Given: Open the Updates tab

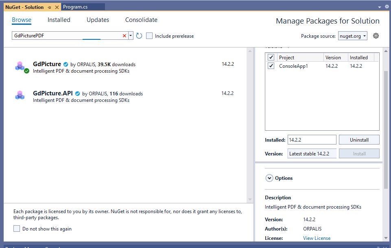Looking at the screenshot, I should pyautogui.click(x=98, y=20).
